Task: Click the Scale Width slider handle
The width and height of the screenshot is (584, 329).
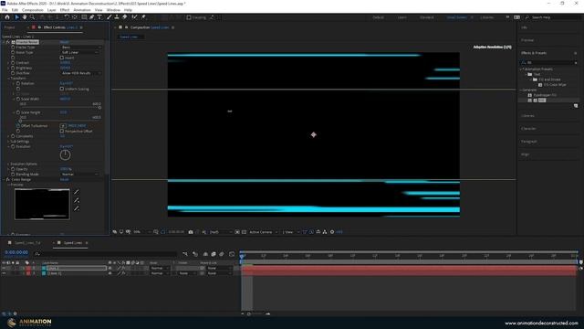Action: pos(99,108)
